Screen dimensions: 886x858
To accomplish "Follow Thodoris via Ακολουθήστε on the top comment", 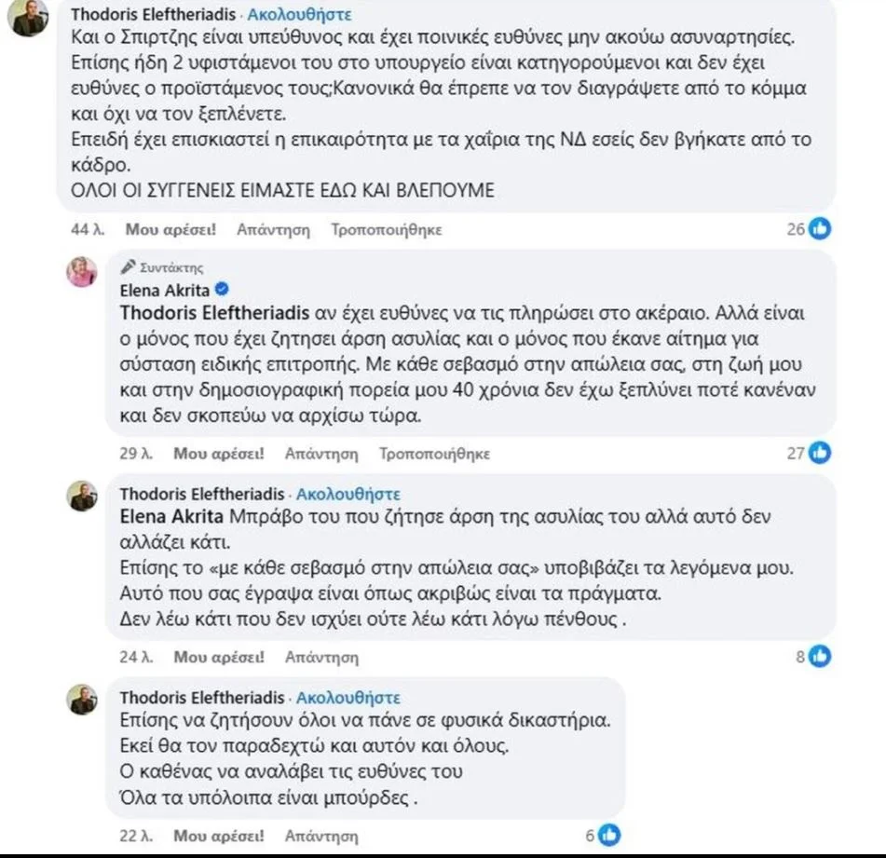I will point(300,16).
